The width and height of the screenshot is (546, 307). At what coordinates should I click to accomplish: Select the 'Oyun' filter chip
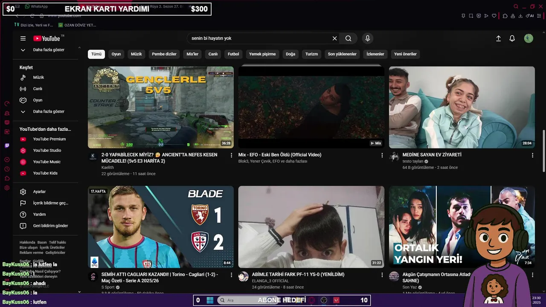pos(116,54)
